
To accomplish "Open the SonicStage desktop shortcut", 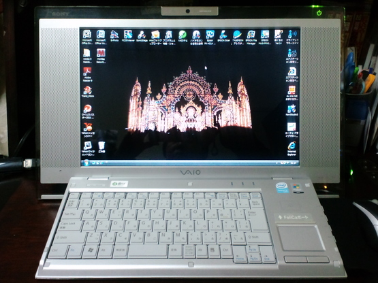I will point(142,36).
